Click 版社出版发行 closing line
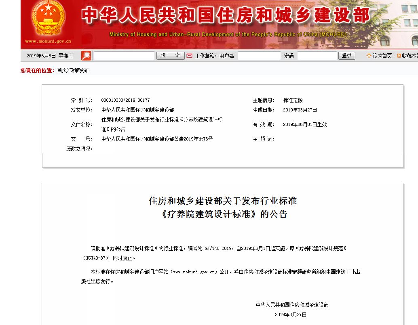The image size is (418, 325). [97, 281]
